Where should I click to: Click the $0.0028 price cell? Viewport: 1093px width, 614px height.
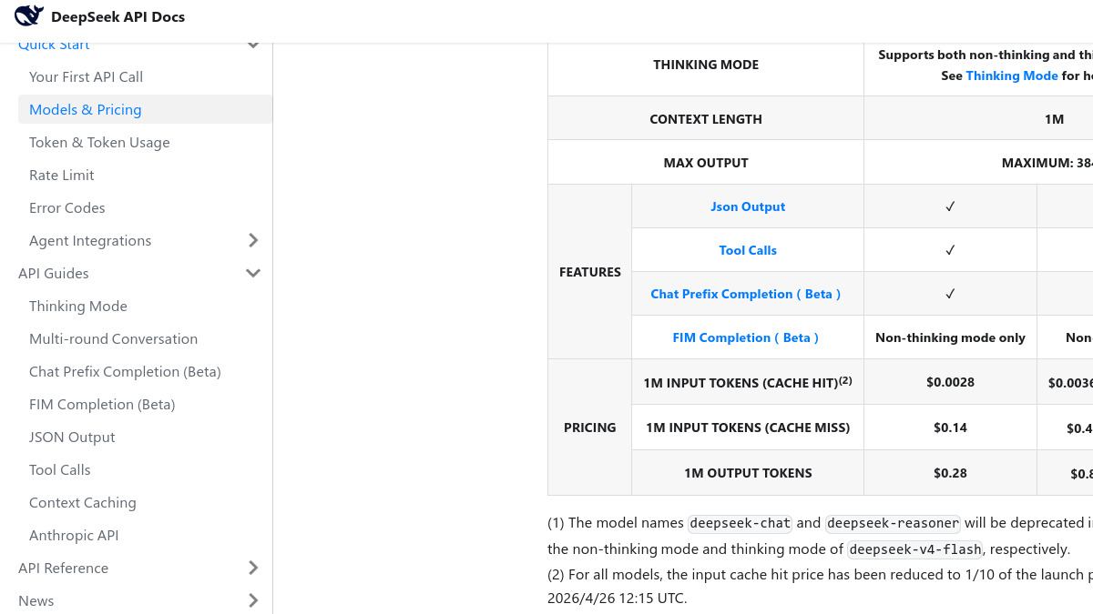950,382
